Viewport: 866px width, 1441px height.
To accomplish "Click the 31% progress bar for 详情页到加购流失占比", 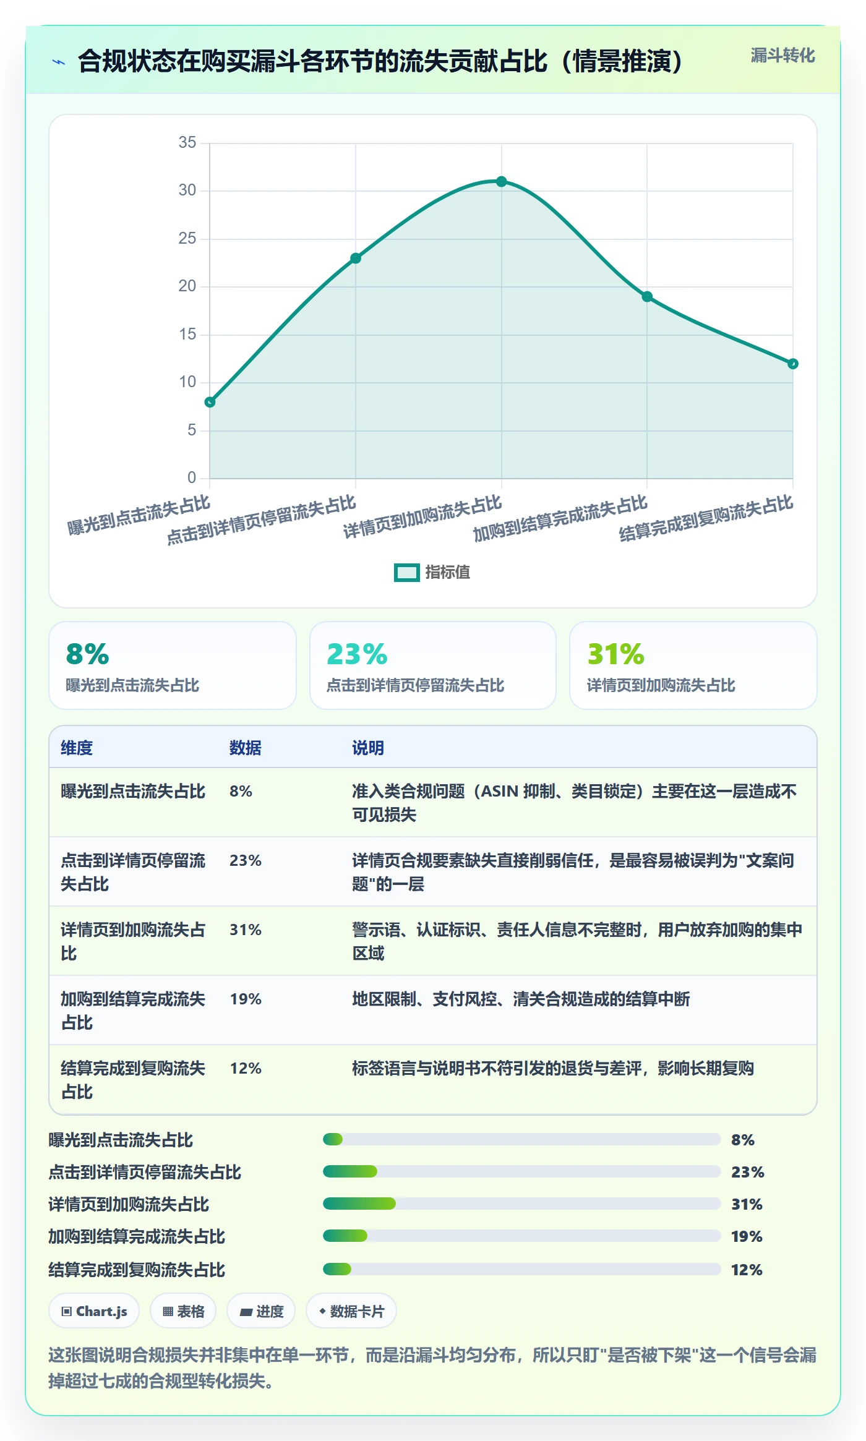I will coord(521,1204).
